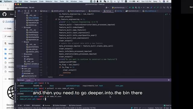
Task: Select .gitignore in the Project tree
Action: coord(29,59)
